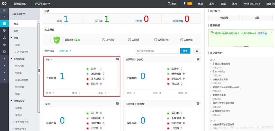Click the sidebar scrollbar up arrow

pyautogui.click(x=39, y=22)
